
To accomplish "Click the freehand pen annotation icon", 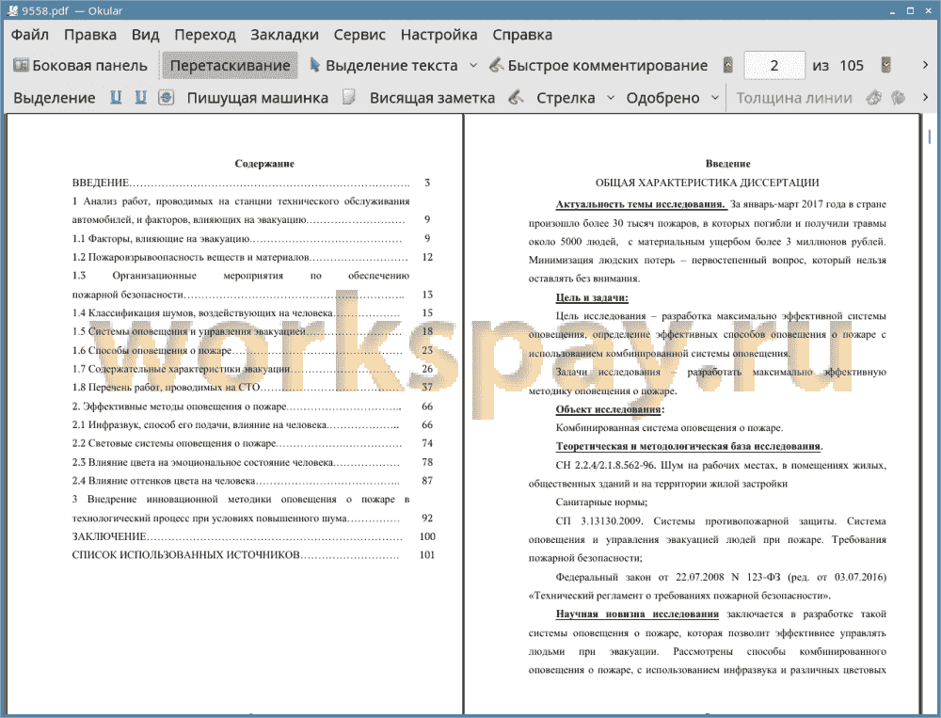I will [x=516, y=97].
